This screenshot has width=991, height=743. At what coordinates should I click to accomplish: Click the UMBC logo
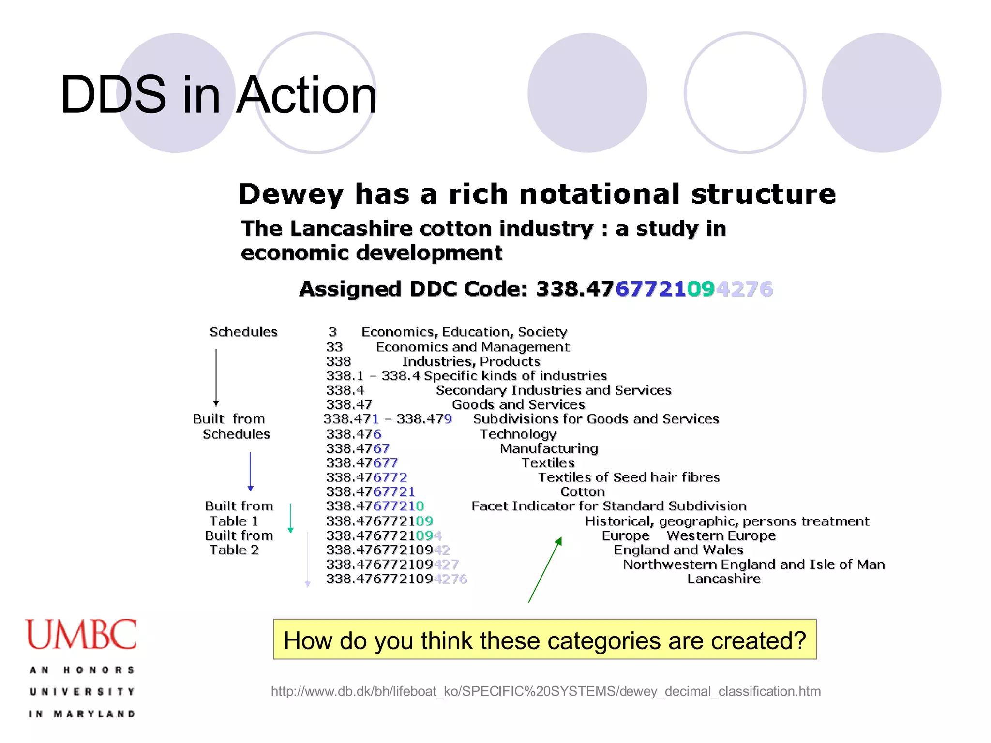pos(81,634)
